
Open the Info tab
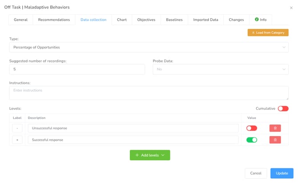(261, 19)
